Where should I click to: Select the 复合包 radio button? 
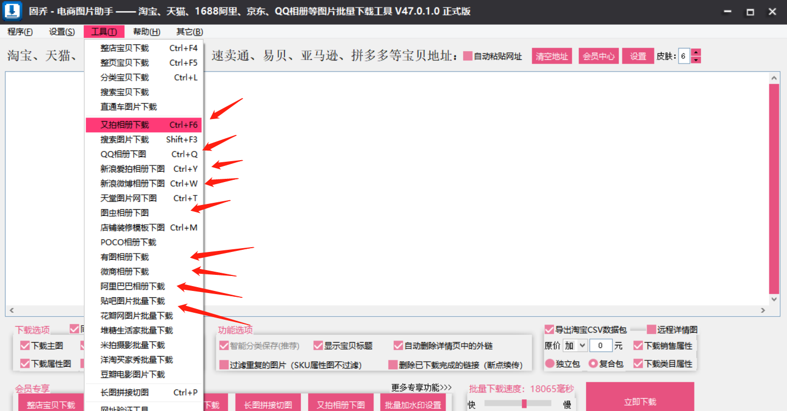593,363
